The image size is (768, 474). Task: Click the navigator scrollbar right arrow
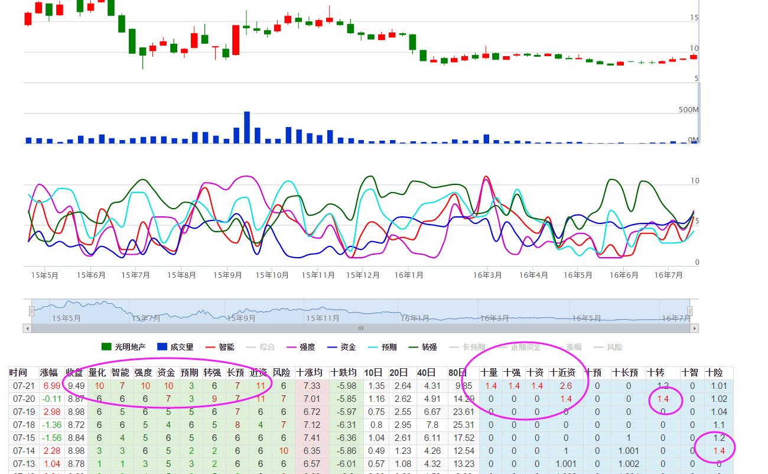point(695,328)
